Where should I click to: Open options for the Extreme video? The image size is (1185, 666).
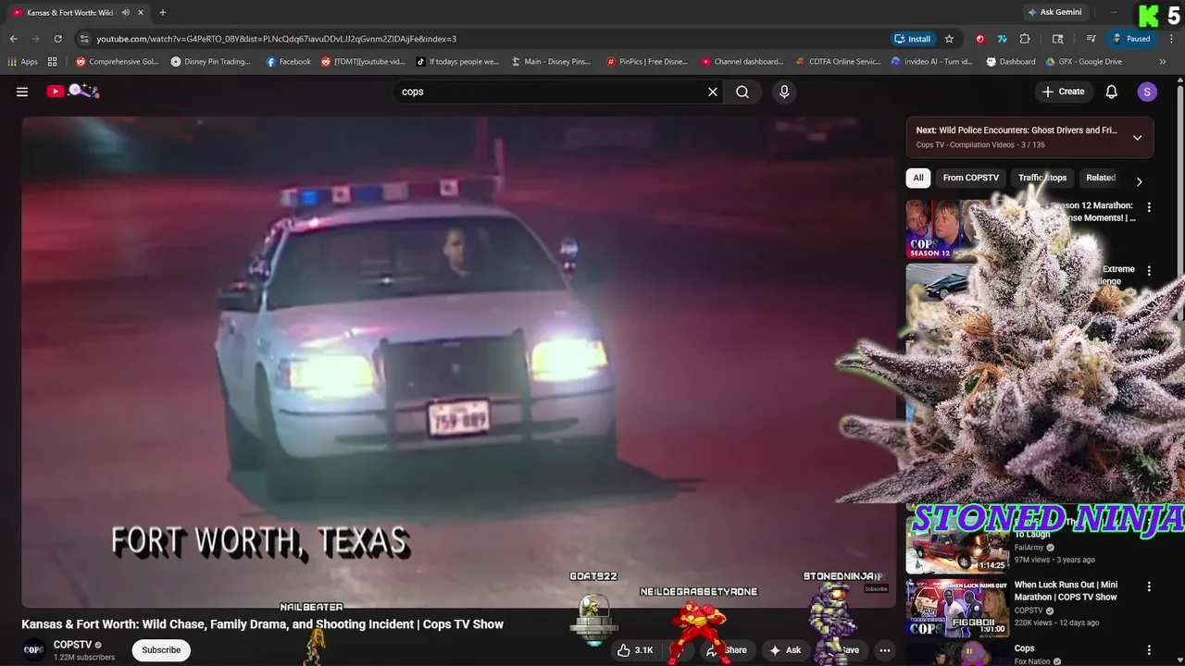coord(1149,271)
